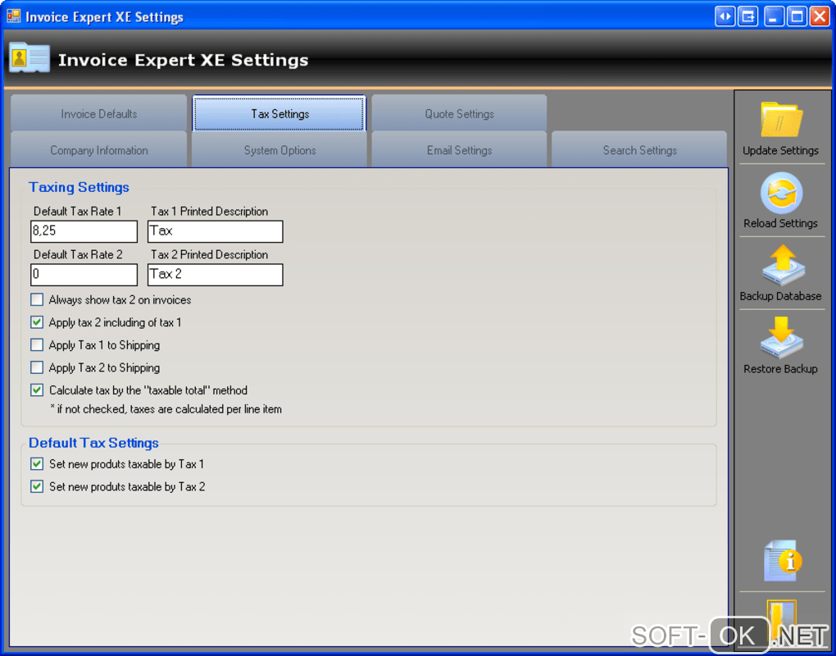
Task: Maximize the settings window
Action: click(x=797, y=16)
